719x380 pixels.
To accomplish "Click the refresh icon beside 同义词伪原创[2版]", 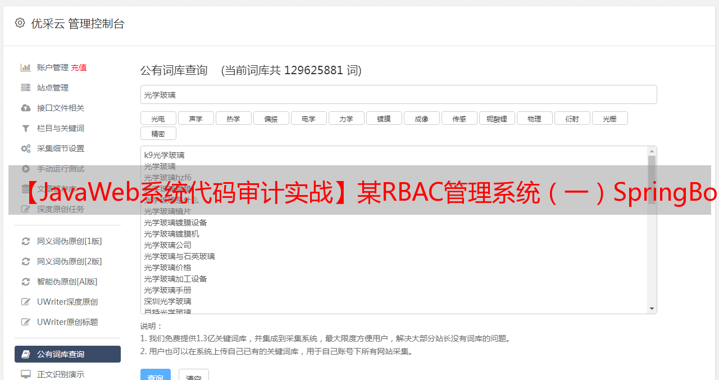I will click(26, 261).
